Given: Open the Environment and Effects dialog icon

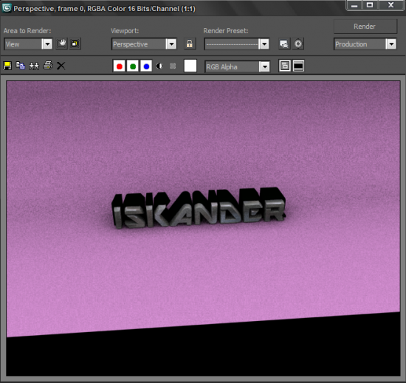Looking at the screenshot, I should click(x=298, y=44).
